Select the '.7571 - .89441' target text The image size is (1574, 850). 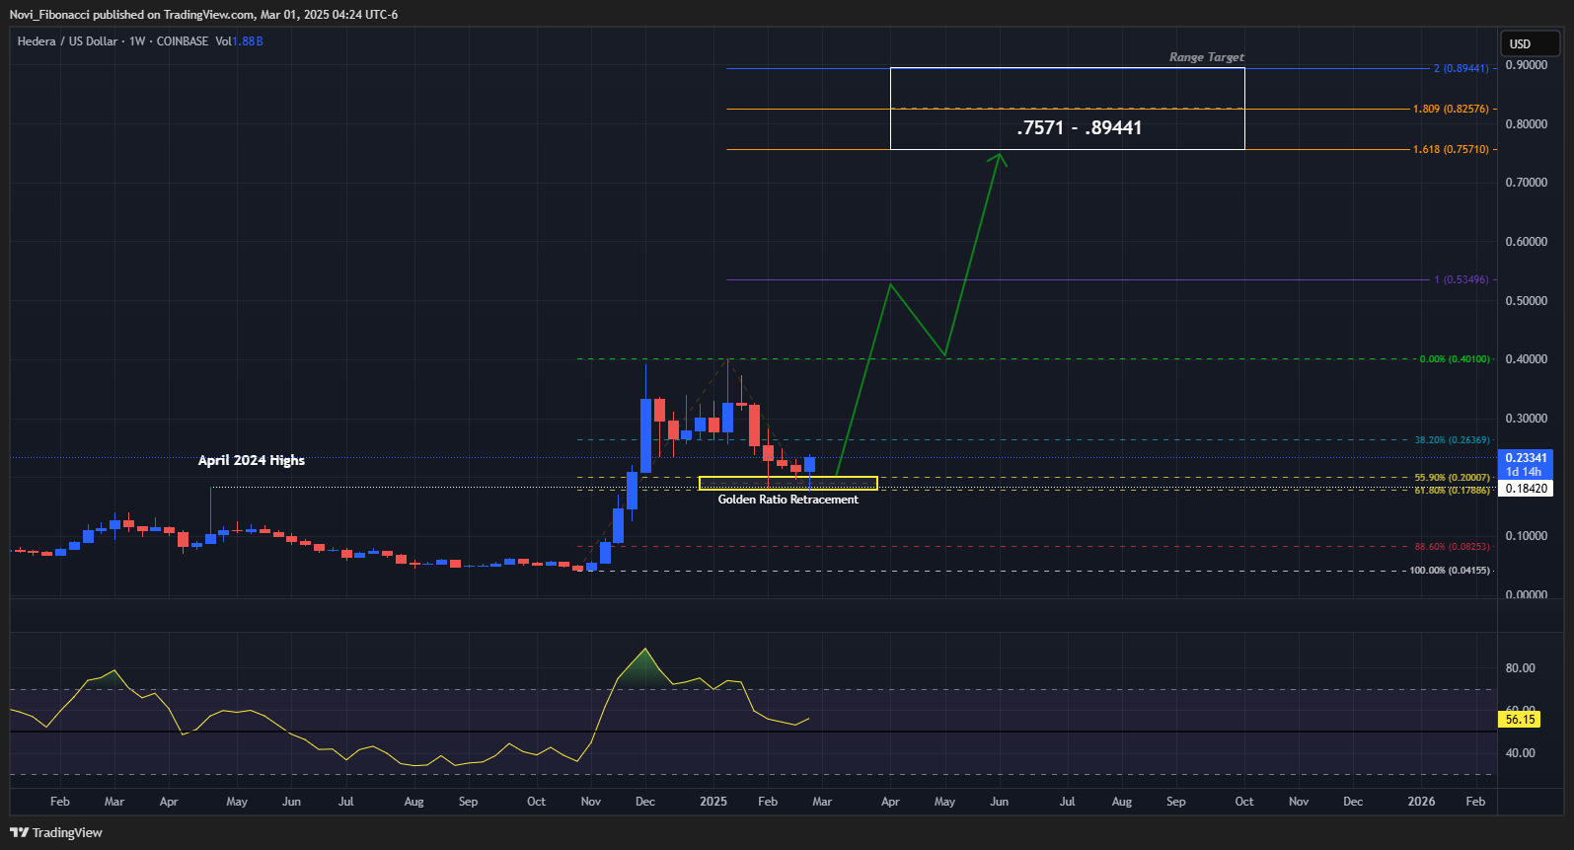point(1080,128)
